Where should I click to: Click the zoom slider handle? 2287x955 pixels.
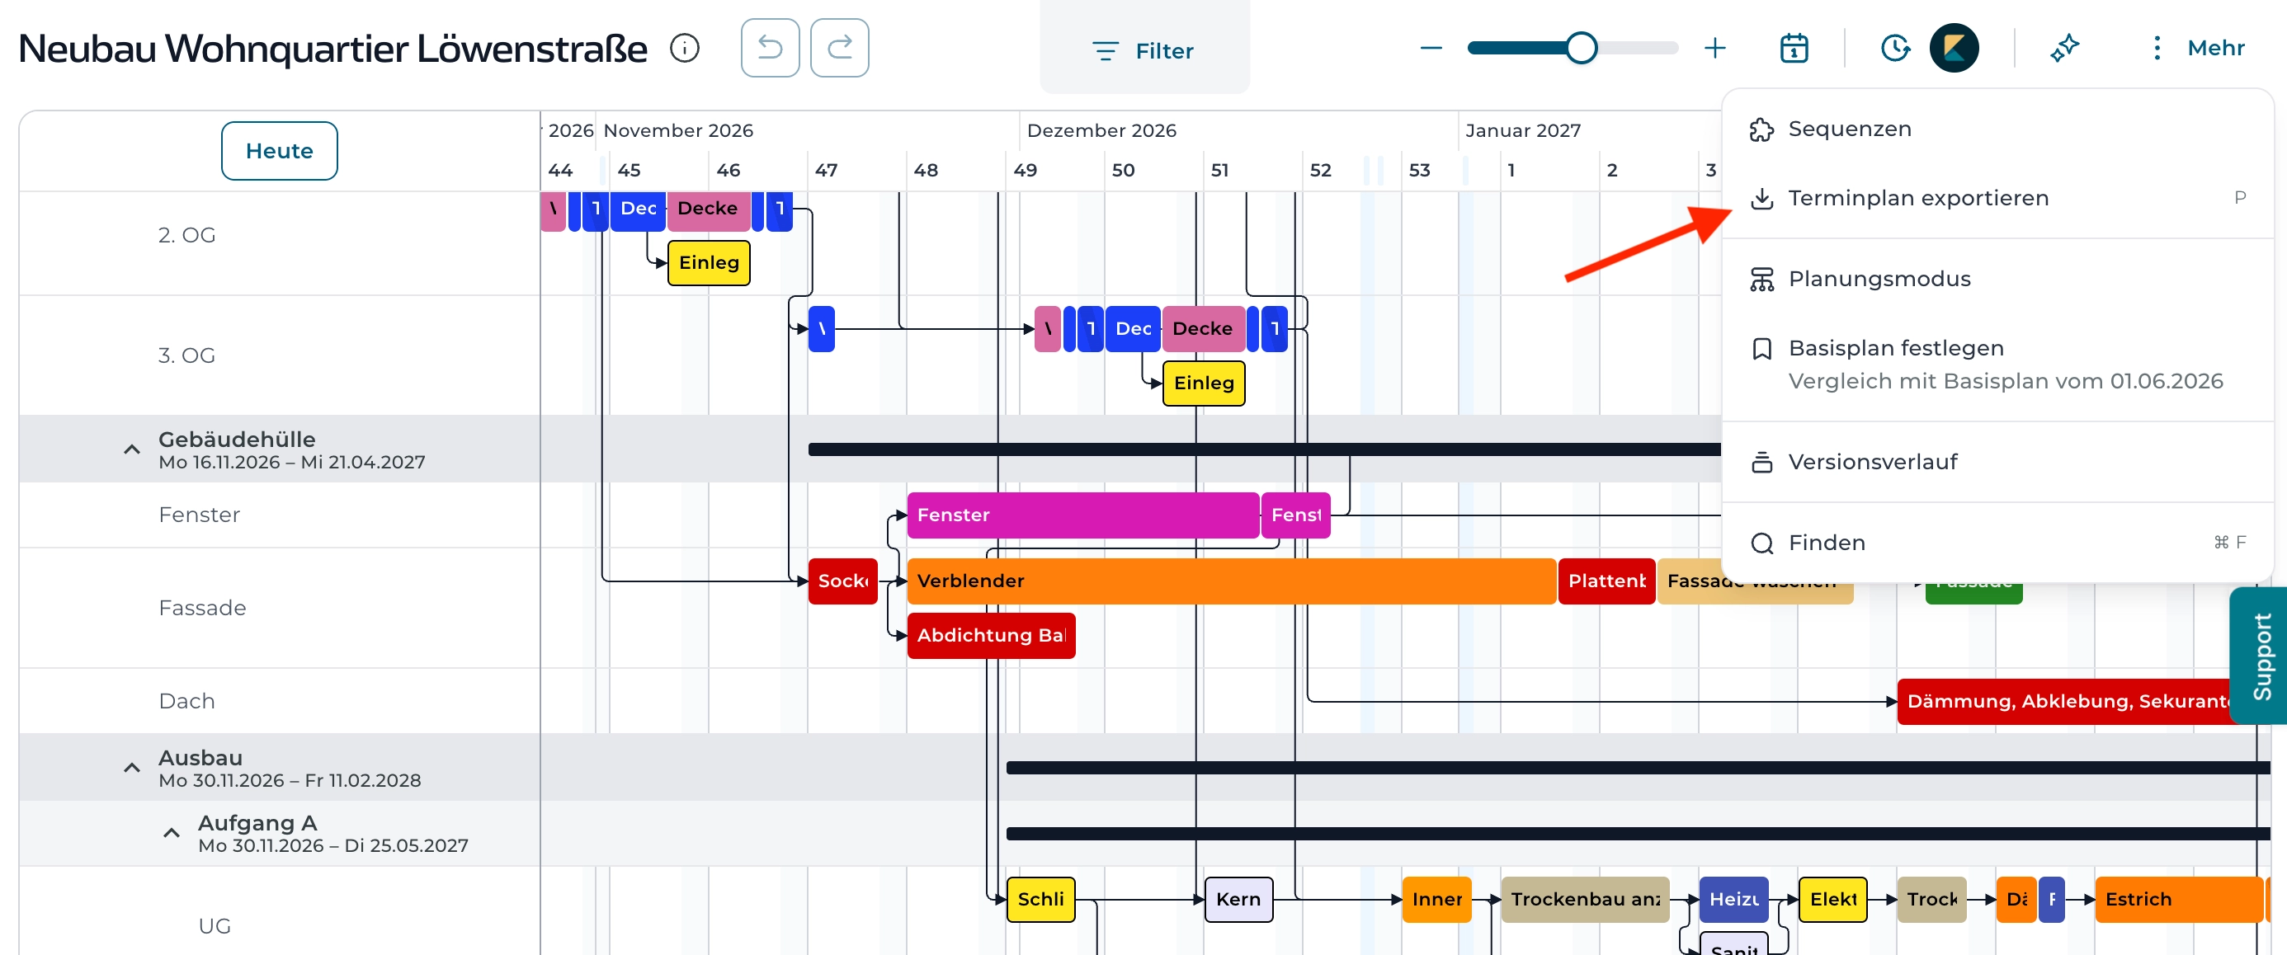click(1582, 48)
